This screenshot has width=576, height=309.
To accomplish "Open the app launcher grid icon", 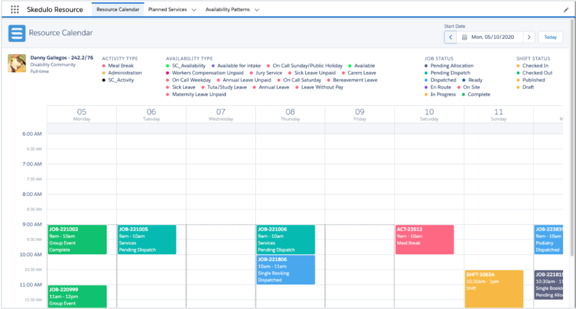I will 15,10.
